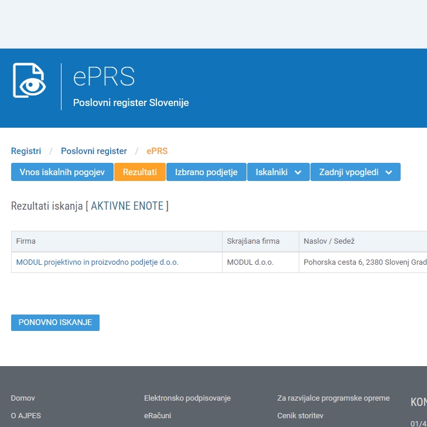Open the Izbrano podjetje tab
Screen dimensions: 427x427
tap(206, 172)
